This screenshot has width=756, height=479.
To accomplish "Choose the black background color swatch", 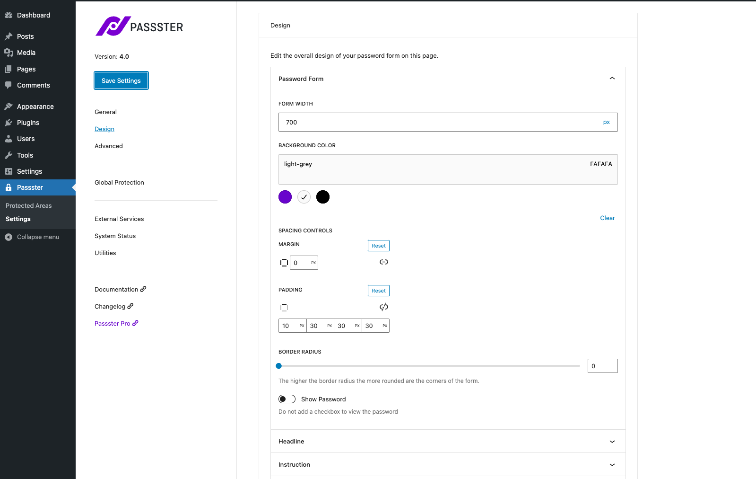I will (323, 197).
